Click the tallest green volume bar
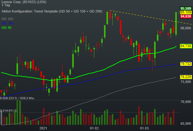 click(17, 112)
